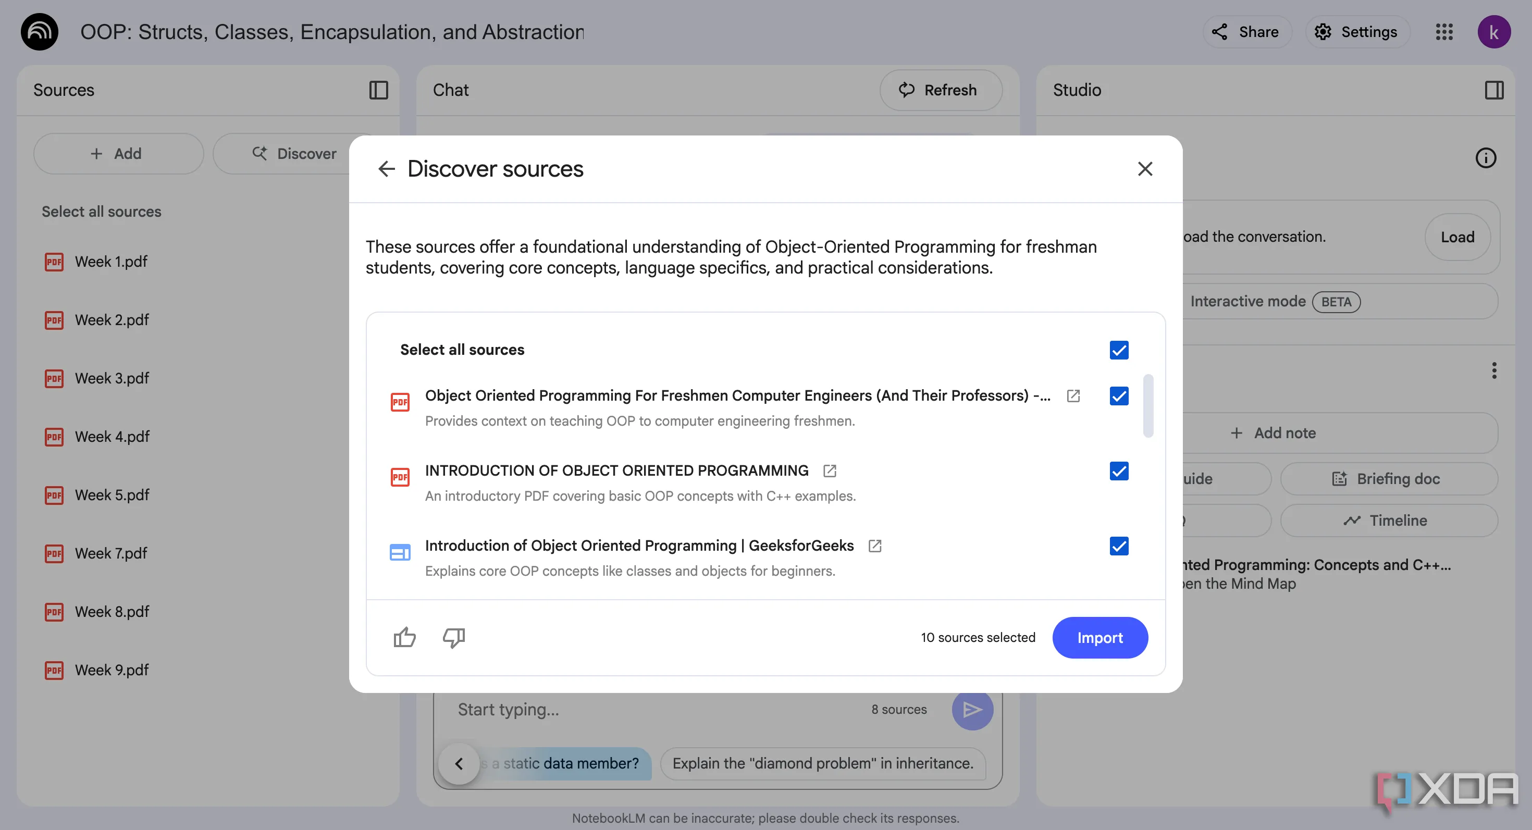The image size is (1532, 830).
Task: Open external link for Freshmen Computer Engineers source
Action: click(1073, 396)
